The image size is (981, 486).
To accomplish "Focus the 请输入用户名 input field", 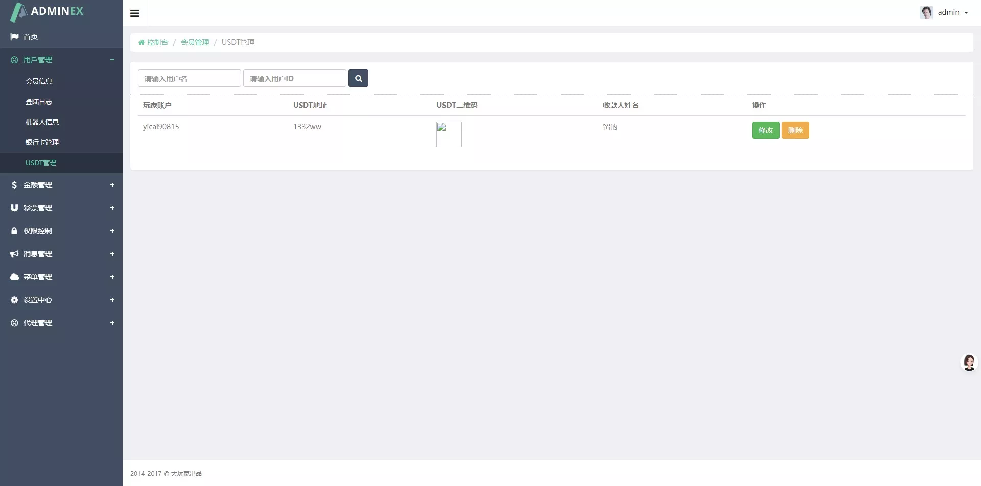I will point(189,79).
